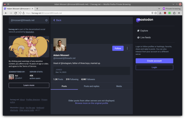Open the tracking protection shield icon
Image resolution: width=185 pixels, height=119 pixels.
[20, 13]
